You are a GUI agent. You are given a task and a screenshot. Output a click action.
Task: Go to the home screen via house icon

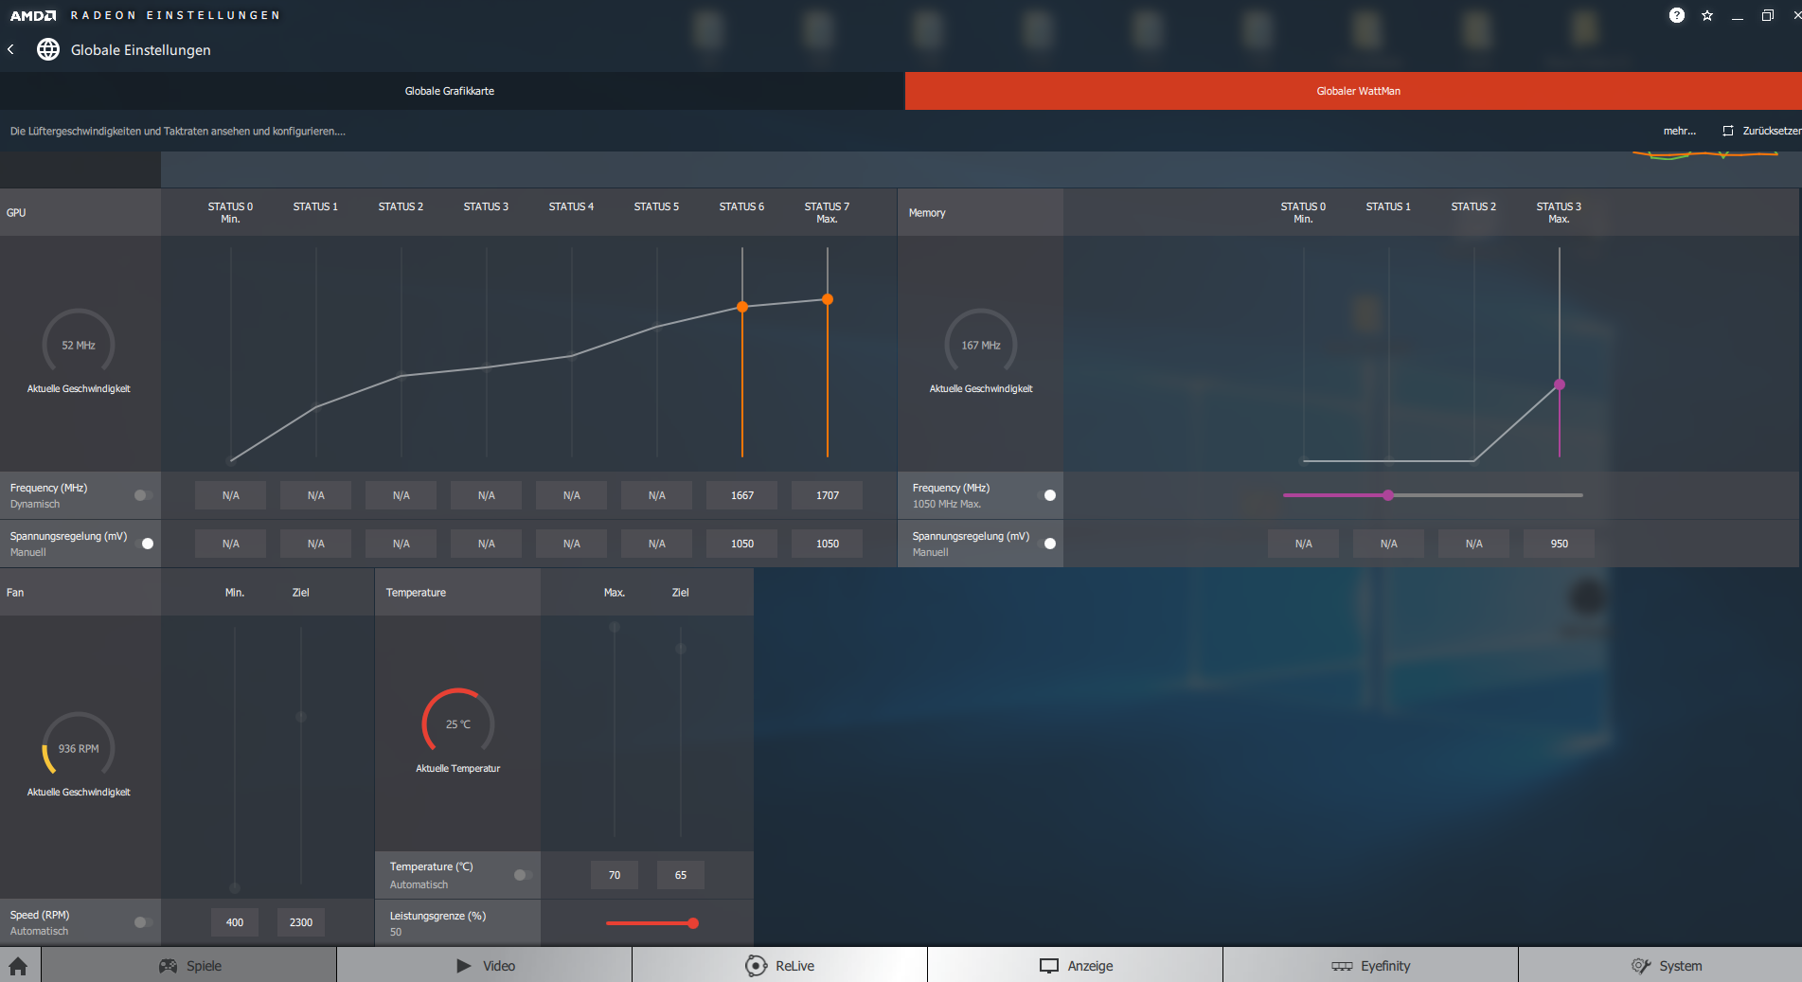[x=19, y=966]
